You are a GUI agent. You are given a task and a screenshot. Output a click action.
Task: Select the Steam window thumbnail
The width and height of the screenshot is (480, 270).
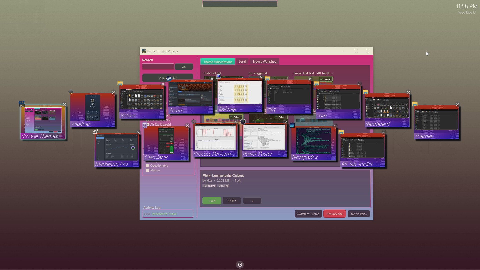[x=190, y=97]
